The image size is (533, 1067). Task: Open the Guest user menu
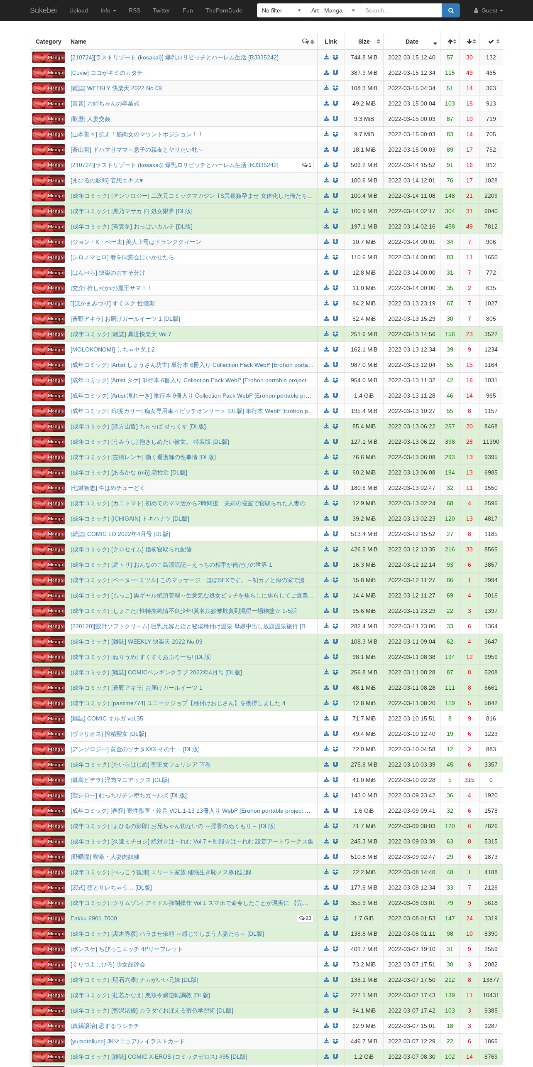488,10
